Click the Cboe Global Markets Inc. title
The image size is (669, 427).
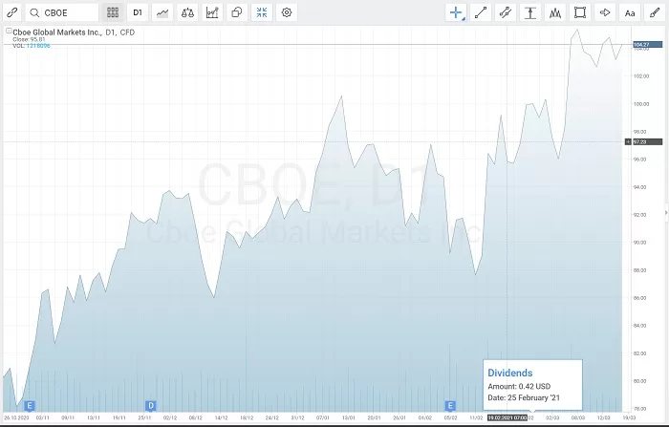coord(57,32)
